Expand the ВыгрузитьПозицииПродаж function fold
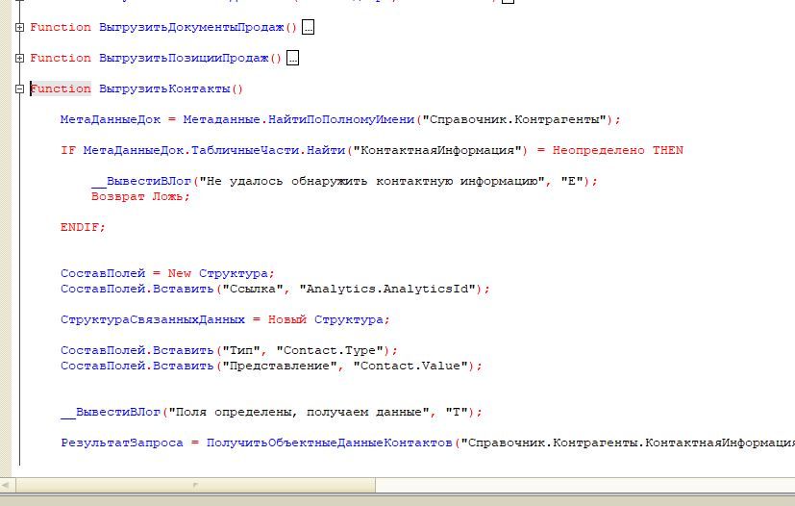The height and width of the screenshot is (506, 795). coord(19,58)
